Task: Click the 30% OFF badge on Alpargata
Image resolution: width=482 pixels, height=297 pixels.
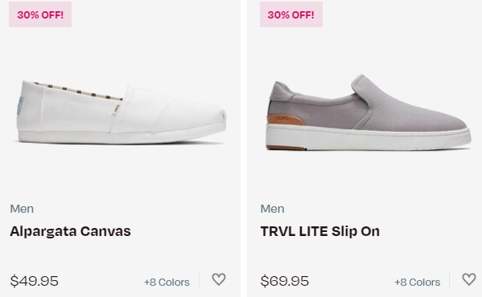Action: coord(40,14)
